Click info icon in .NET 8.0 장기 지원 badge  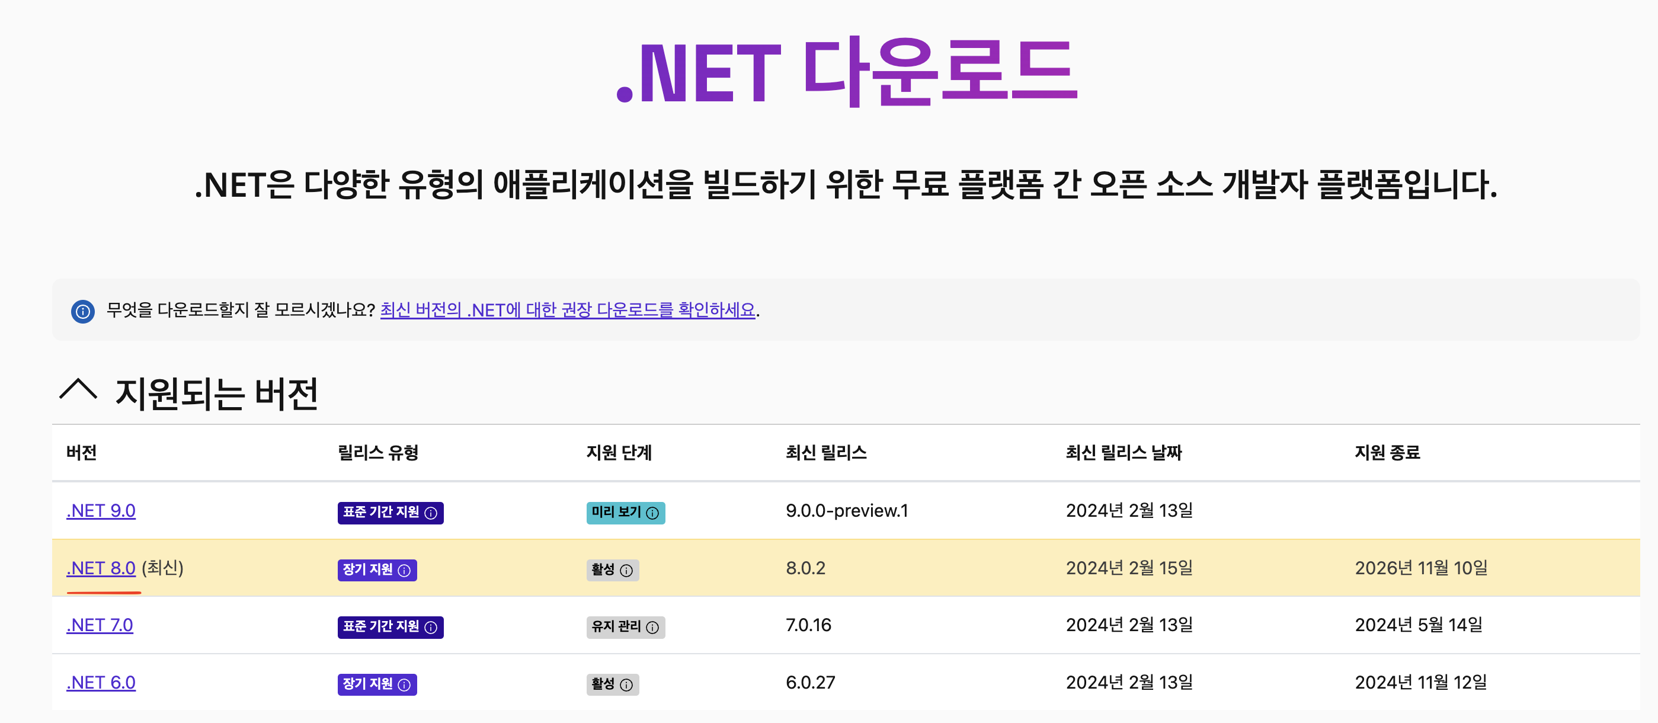point(404,571)
